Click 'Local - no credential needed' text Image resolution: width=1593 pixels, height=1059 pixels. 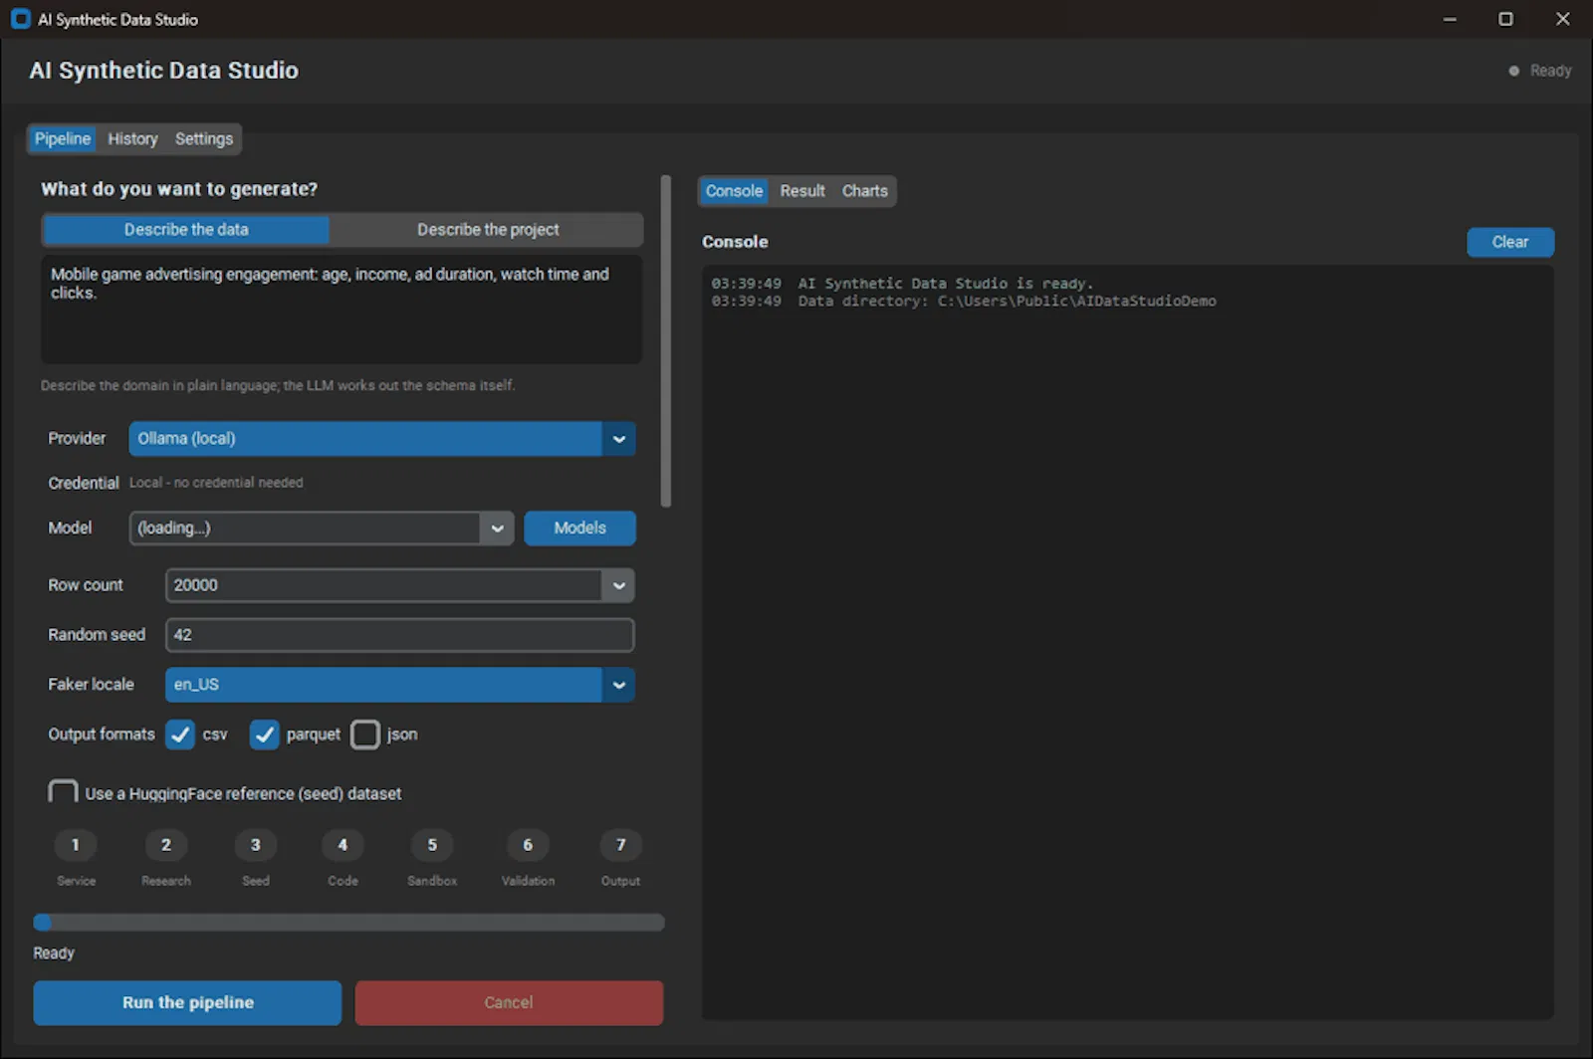tap(216, 483)
